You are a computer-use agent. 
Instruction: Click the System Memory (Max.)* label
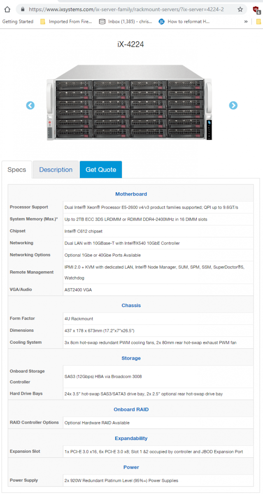tap(34, 219)
